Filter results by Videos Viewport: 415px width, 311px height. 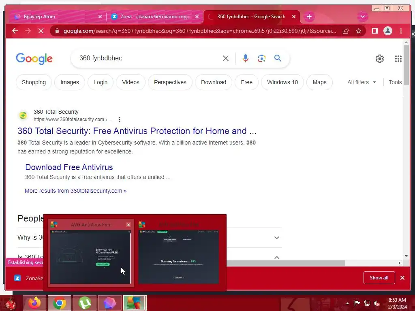(131, 82)
